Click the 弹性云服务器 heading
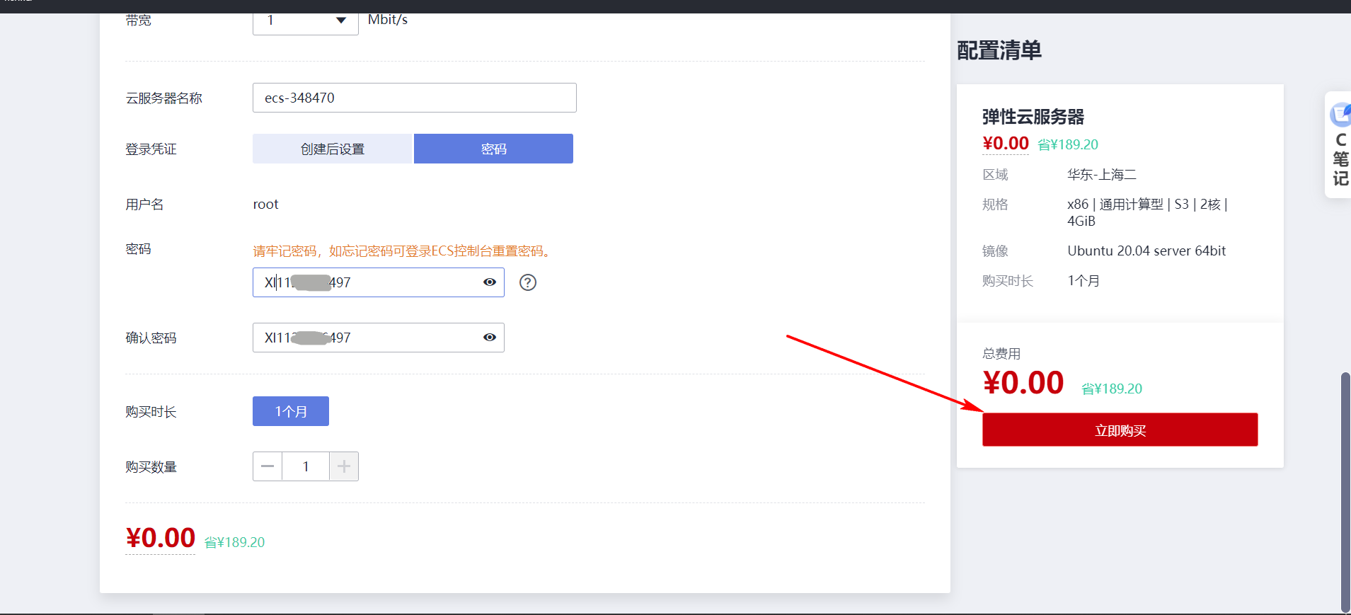The height and width of the screenshot is (615, 1351). 1033,117
